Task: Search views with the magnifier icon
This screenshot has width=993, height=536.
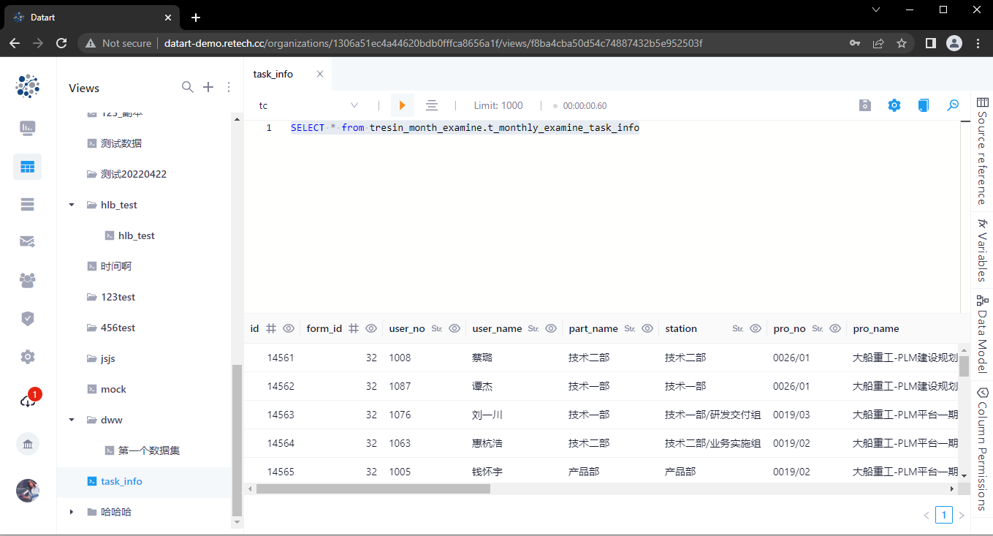Action: click(188, 87)
